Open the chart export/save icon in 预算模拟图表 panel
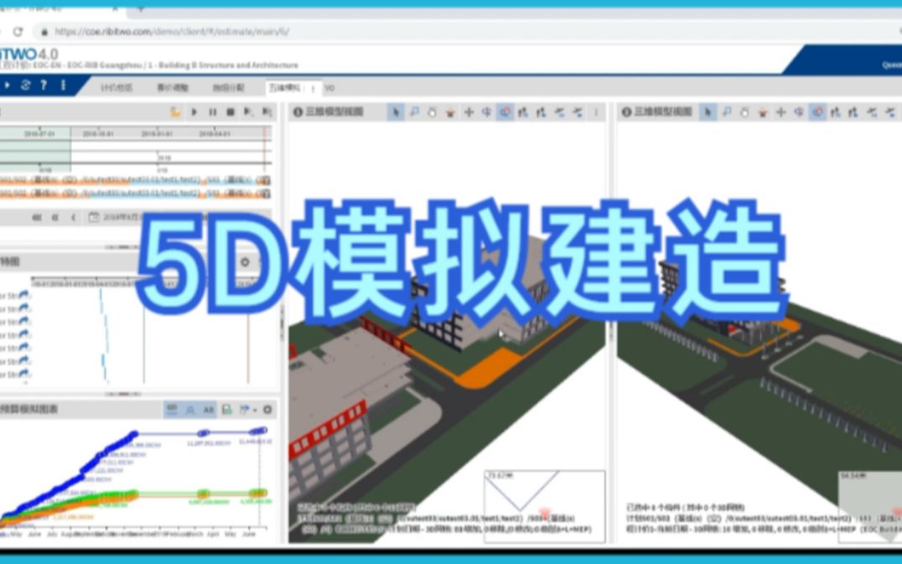Screen dimensions: 902x564 point(228,410)
